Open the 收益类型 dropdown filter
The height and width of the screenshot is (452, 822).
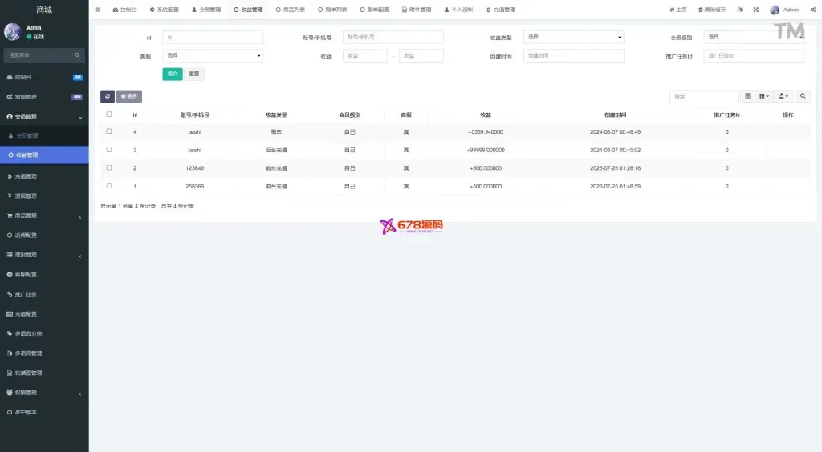[573, 37]
